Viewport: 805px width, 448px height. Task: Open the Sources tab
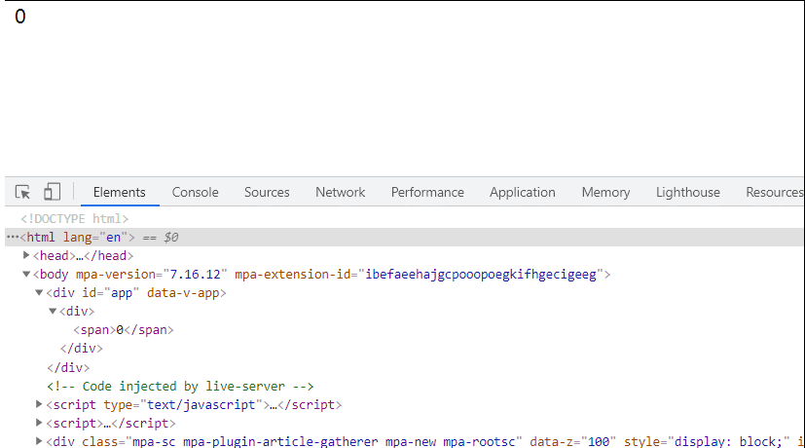point(267,192)
